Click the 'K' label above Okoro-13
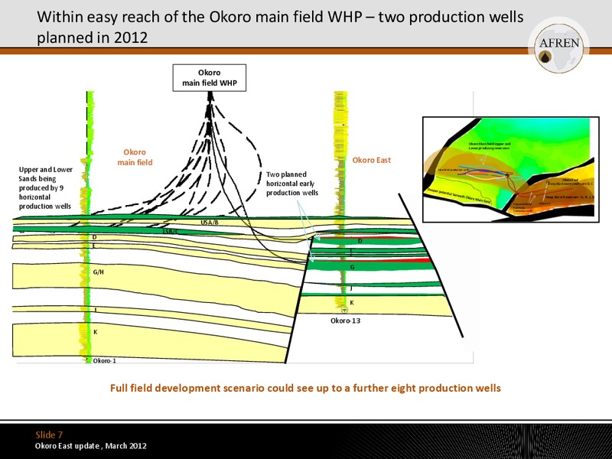Image resolution: width=612 pixels, height=459 pixels. [352, 302]
